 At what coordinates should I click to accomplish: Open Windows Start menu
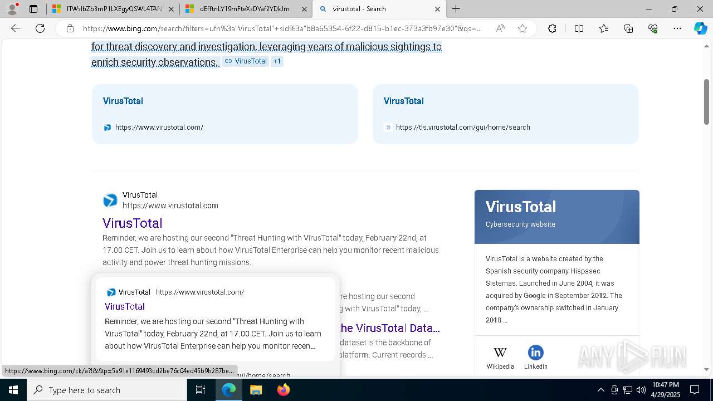(x=13, y=390)
